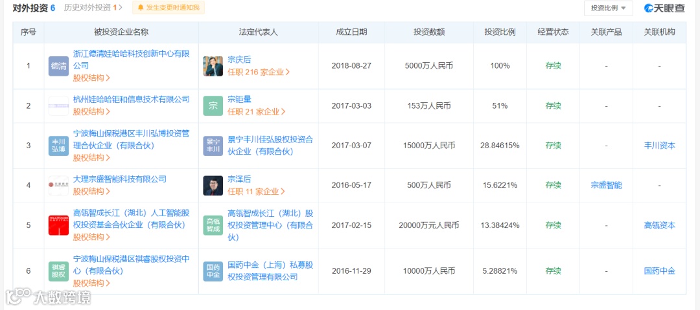Click the amount cell 20000万元人民币
Image resolution: width=700 pixels, height=310 pixels.
coord(429,225)
